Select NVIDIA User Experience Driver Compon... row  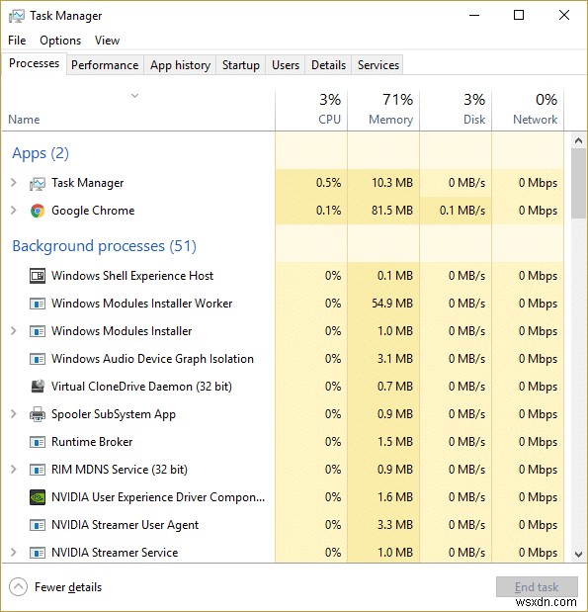(283, 497)
